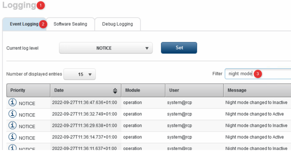The width and height of the screenshot is (291, 151).
Task: Select the date 2022-09-27T11:36:32.749+01:00
Action: point(84,114)
